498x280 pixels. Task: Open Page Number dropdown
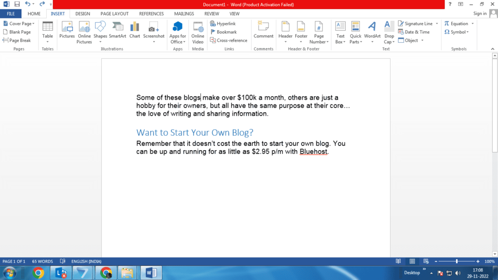coord(319,33)
